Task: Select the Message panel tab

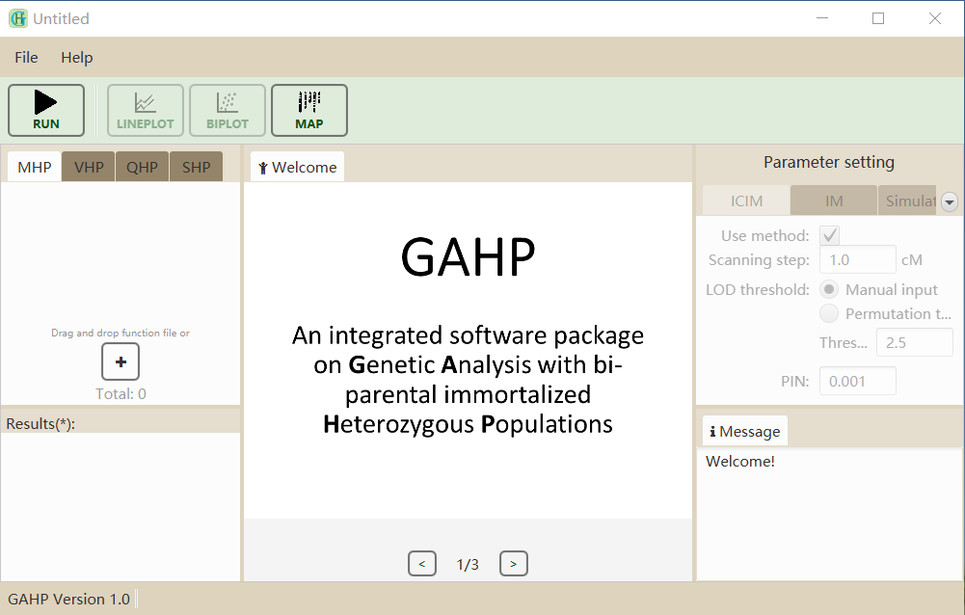Action: 743,431
